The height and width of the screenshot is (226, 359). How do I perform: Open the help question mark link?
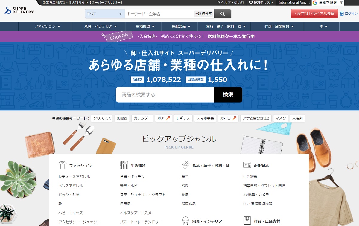point(230,3)
